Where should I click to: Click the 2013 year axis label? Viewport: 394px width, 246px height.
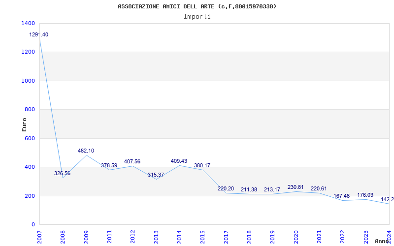click(156, 237)
